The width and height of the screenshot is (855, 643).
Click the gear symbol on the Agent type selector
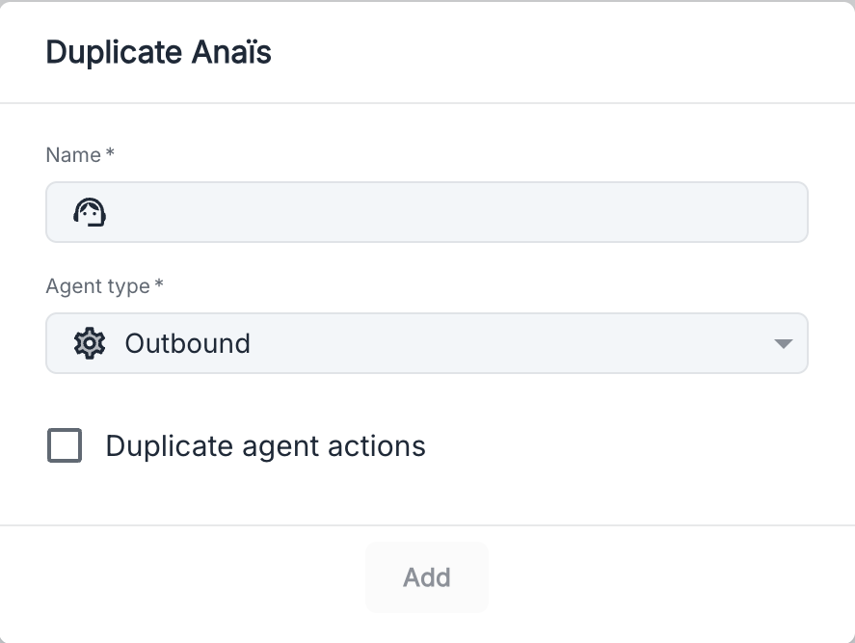[x=89, y=343]
